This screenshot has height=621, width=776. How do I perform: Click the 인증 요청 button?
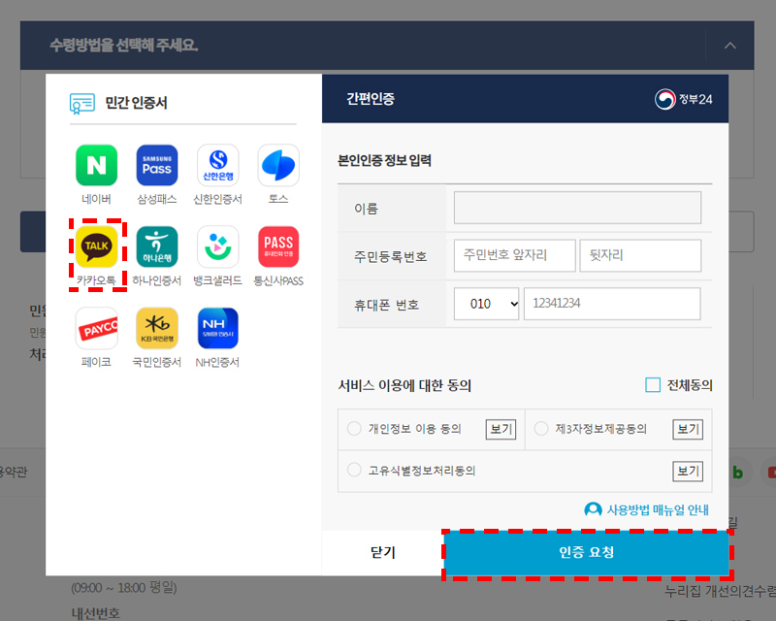pos(587,552)
